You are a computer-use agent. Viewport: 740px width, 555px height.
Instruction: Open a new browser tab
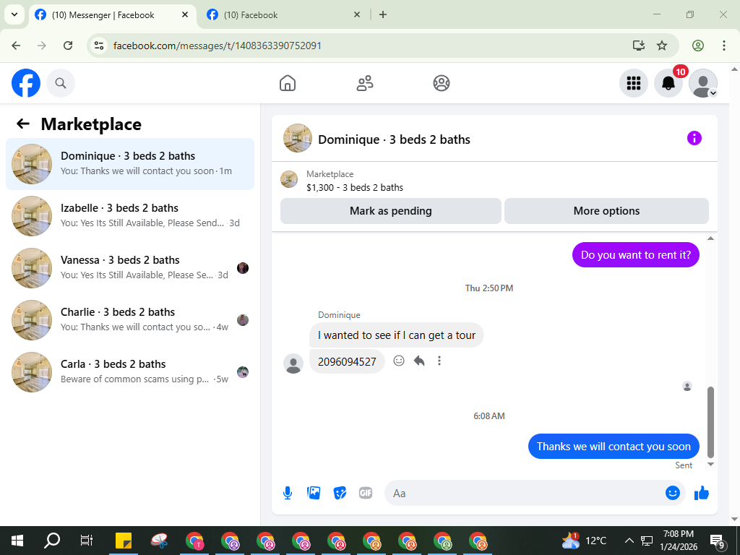[x=383, y=14]
